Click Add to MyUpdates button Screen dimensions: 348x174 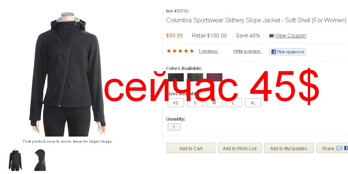coord(289,148)
